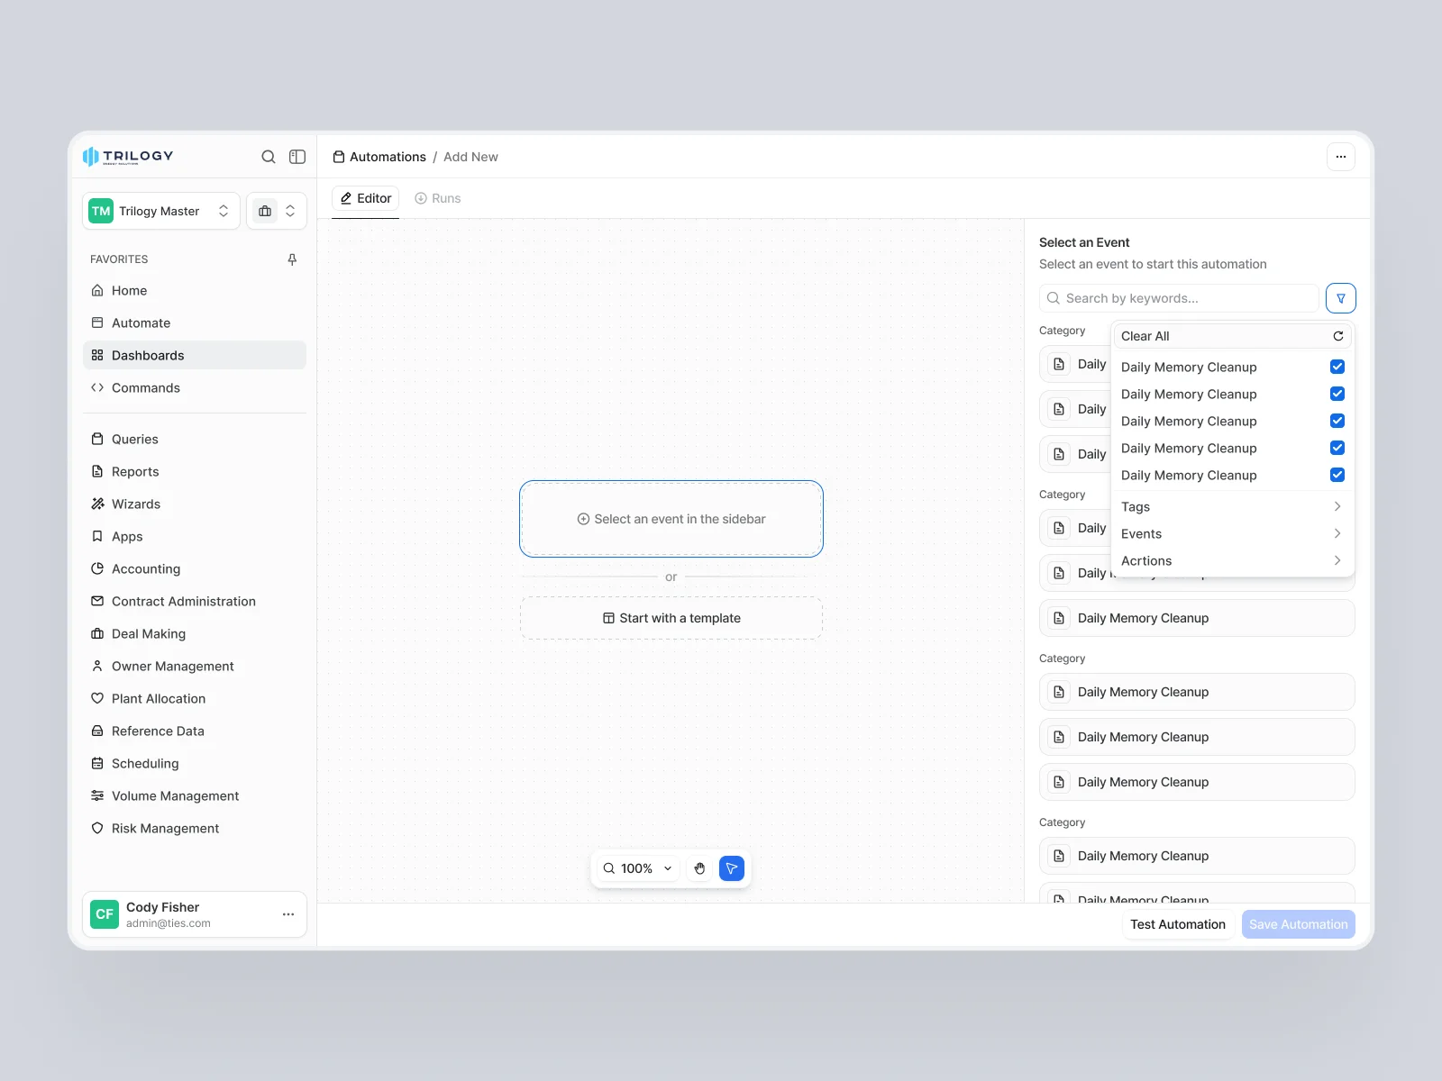Screen dimensions: 1442x1081
Task: Click the Test Automation button
Action: point(1178,924)
